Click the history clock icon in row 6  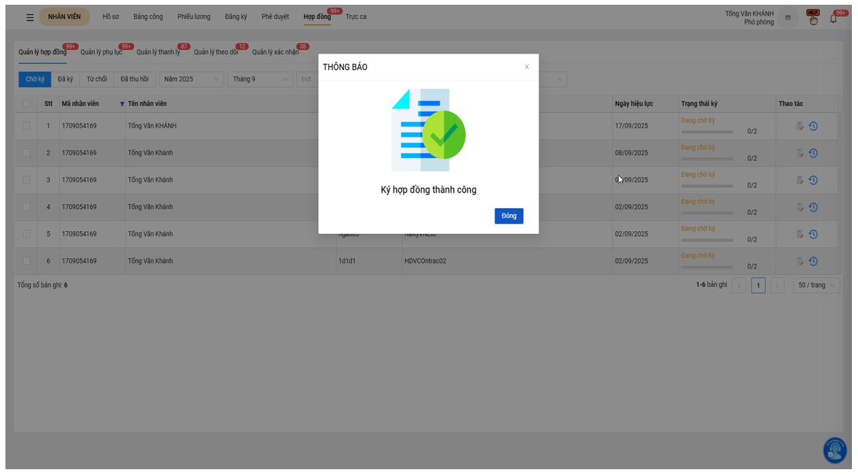[x=813, y=261]
